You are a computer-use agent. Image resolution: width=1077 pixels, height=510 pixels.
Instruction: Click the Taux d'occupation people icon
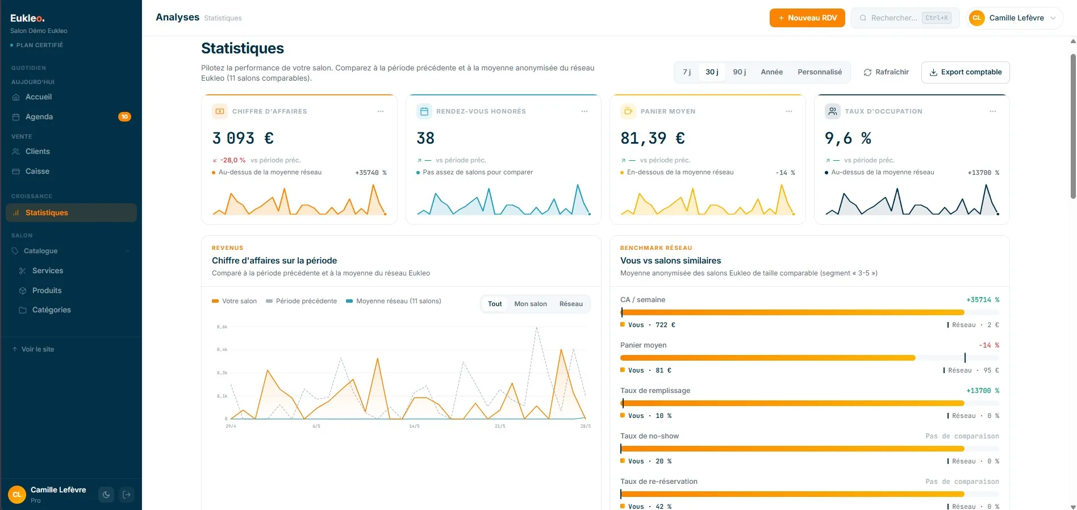[832, 111]
